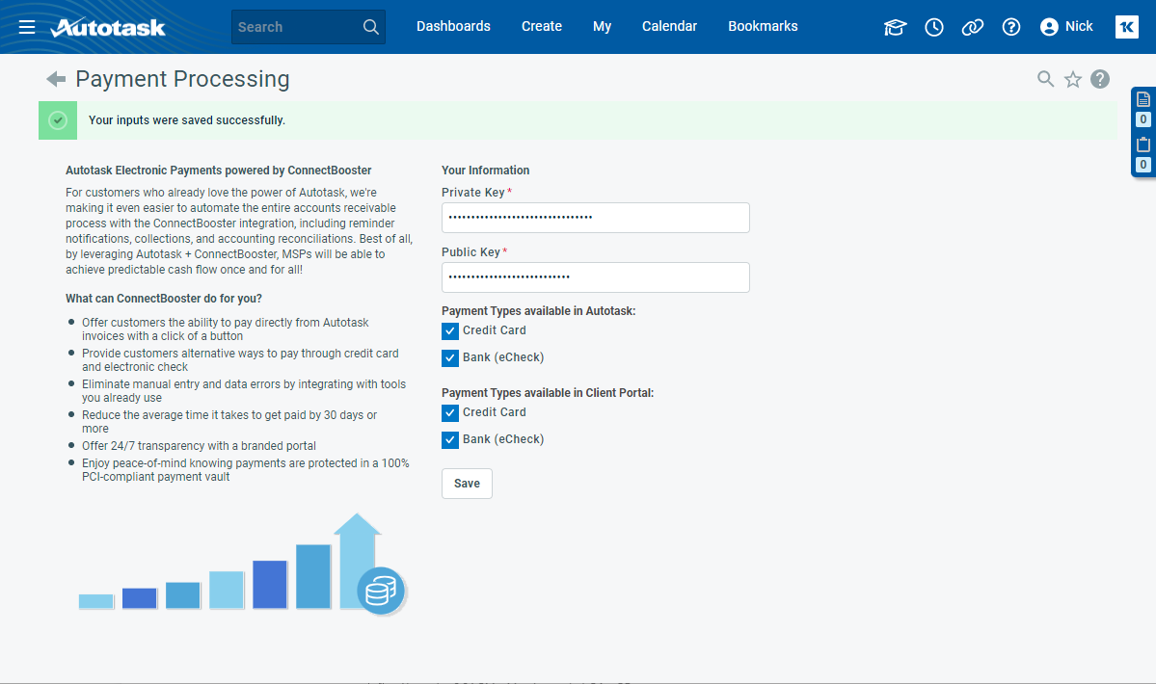Open the clock recent history icon
Image resolution: width=1156 pixels, height=684 pixels.
click(x=934, y=27)
